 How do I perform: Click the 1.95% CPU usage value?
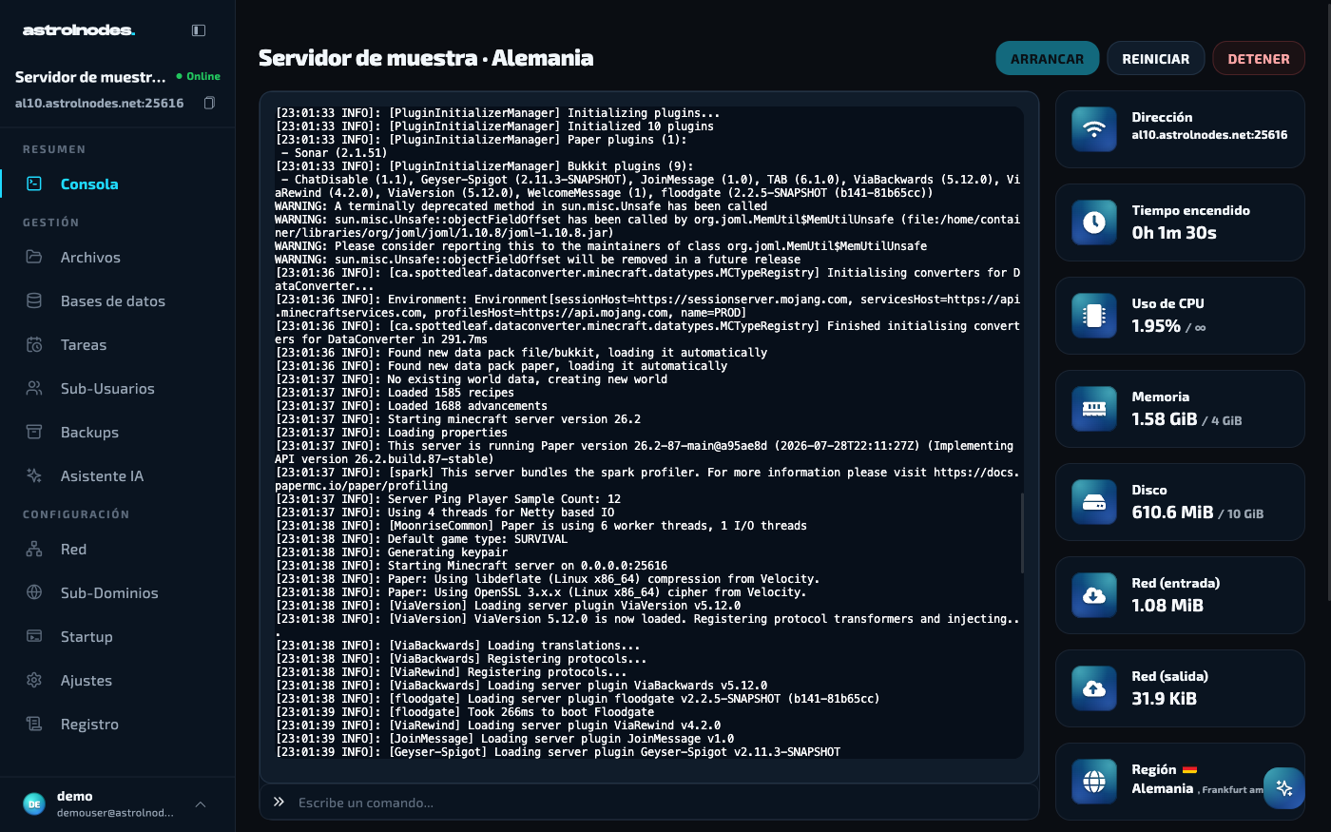[x=1156, y=326]
